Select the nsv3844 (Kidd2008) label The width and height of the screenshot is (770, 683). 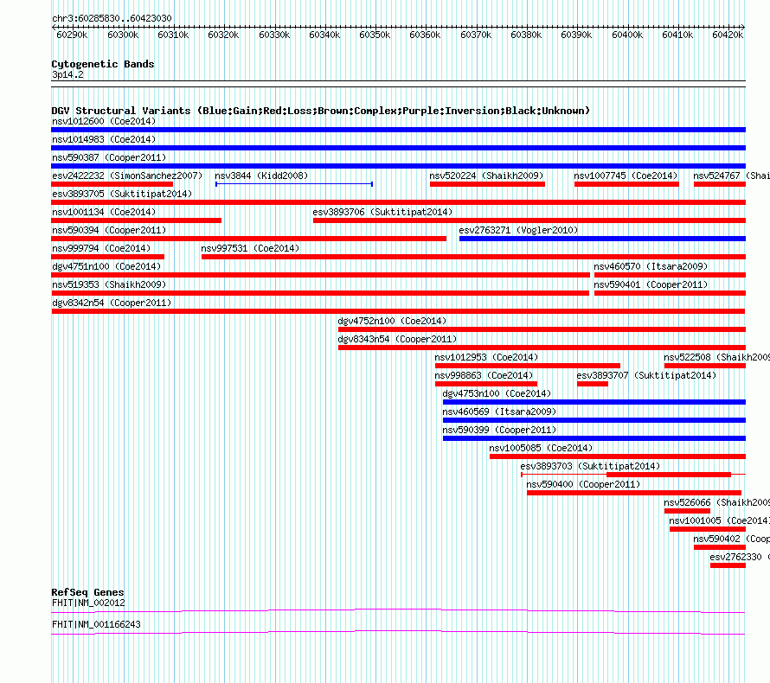[x=261, y=176]
